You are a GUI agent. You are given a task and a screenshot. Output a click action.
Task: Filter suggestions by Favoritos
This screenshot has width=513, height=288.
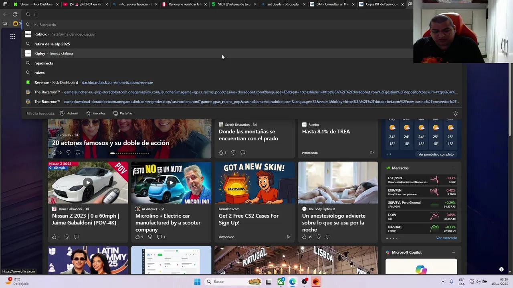[96, 113]
